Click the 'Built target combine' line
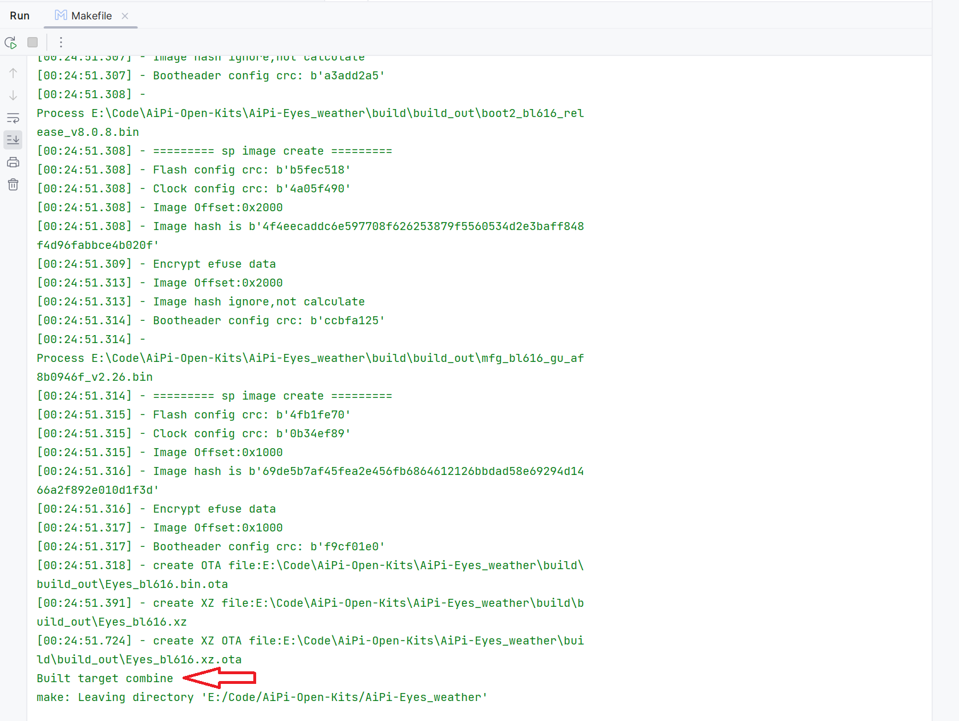This screenshot has height=721, width=959. pos(105,678)
